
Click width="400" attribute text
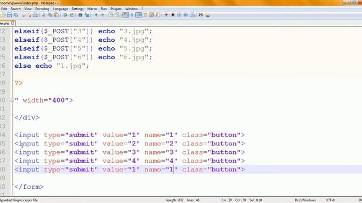46,100
